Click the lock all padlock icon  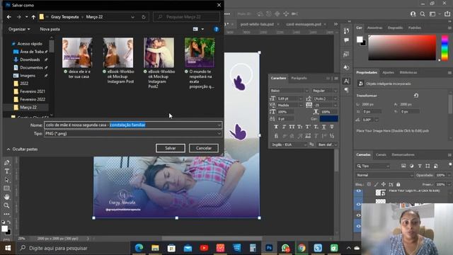pos(398,184)
